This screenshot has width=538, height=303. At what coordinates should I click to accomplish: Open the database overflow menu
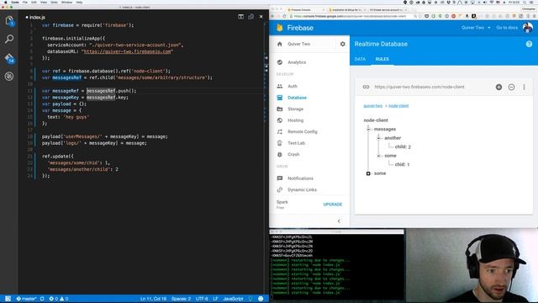524,87
